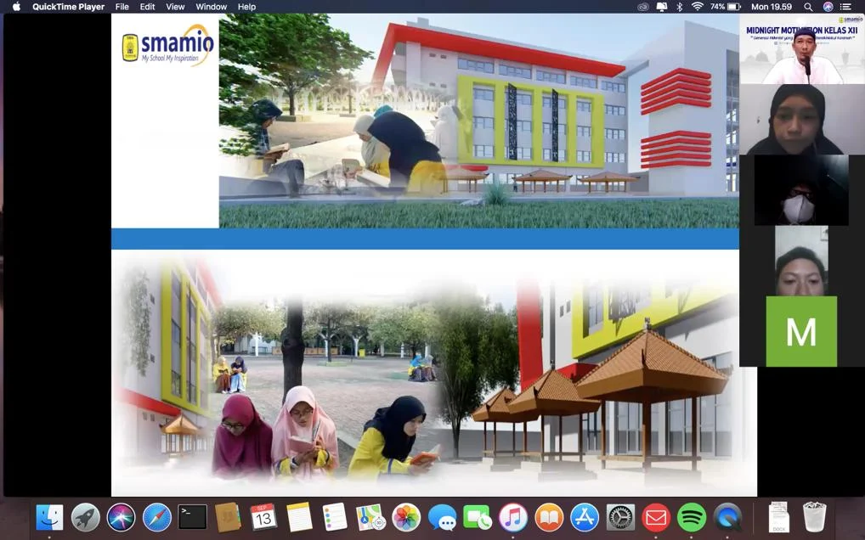Open the notification list from the menu bar
The width and height of the screenshot is (865, 540).
846,7
